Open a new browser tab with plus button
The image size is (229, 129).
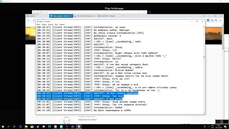(x=123, y=16)
